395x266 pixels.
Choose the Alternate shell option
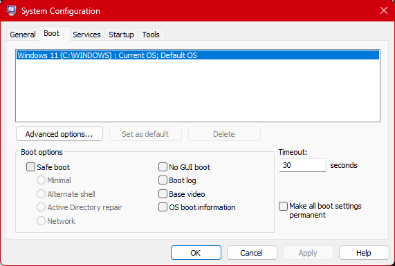41,194
